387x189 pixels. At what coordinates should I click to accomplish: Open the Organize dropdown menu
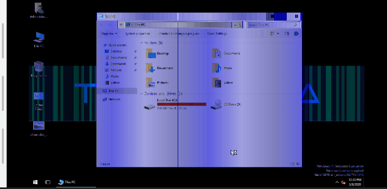tap(109, 34)
